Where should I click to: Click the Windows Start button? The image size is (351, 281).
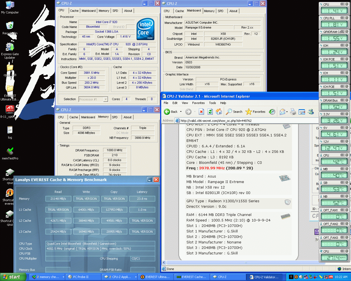[x=13, y=277]
